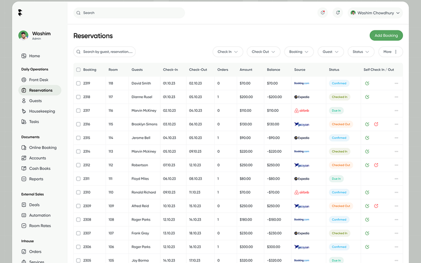Open Room Rates in sidebar
421x263 pixels.
click(x=40, y=226)
